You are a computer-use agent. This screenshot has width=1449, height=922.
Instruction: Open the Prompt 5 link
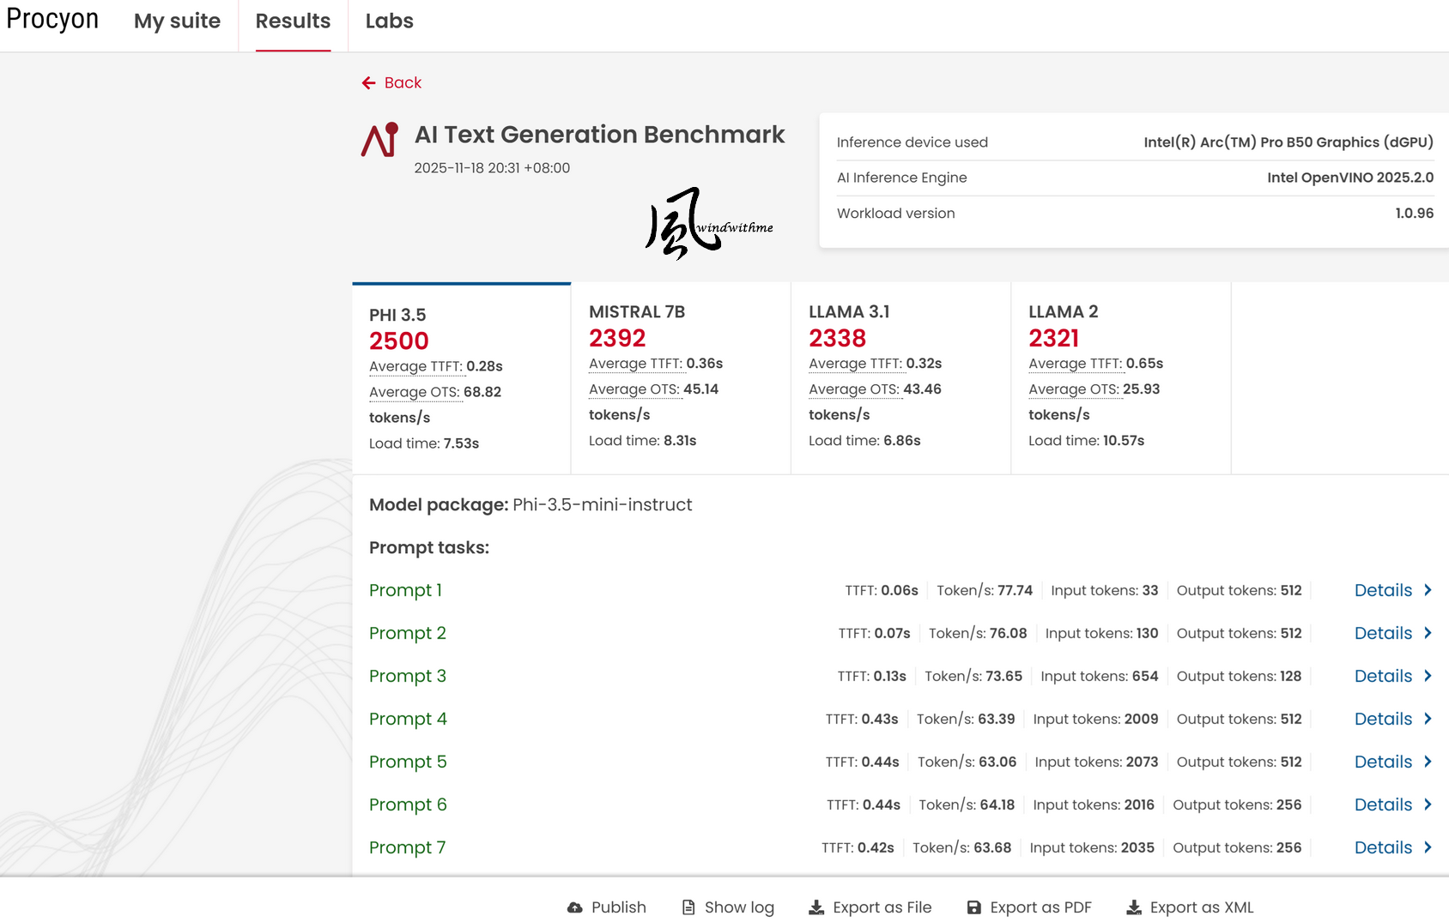click(407, 762)
